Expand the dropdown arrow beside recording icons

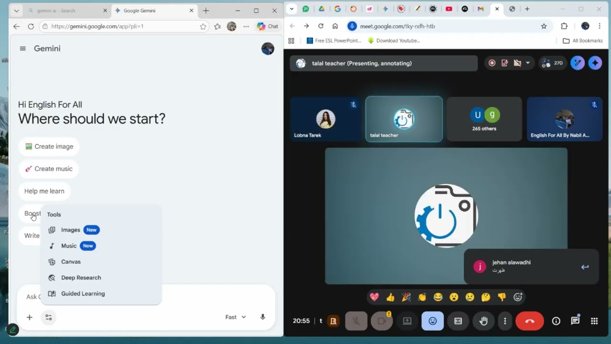click(x=528, y=63)
